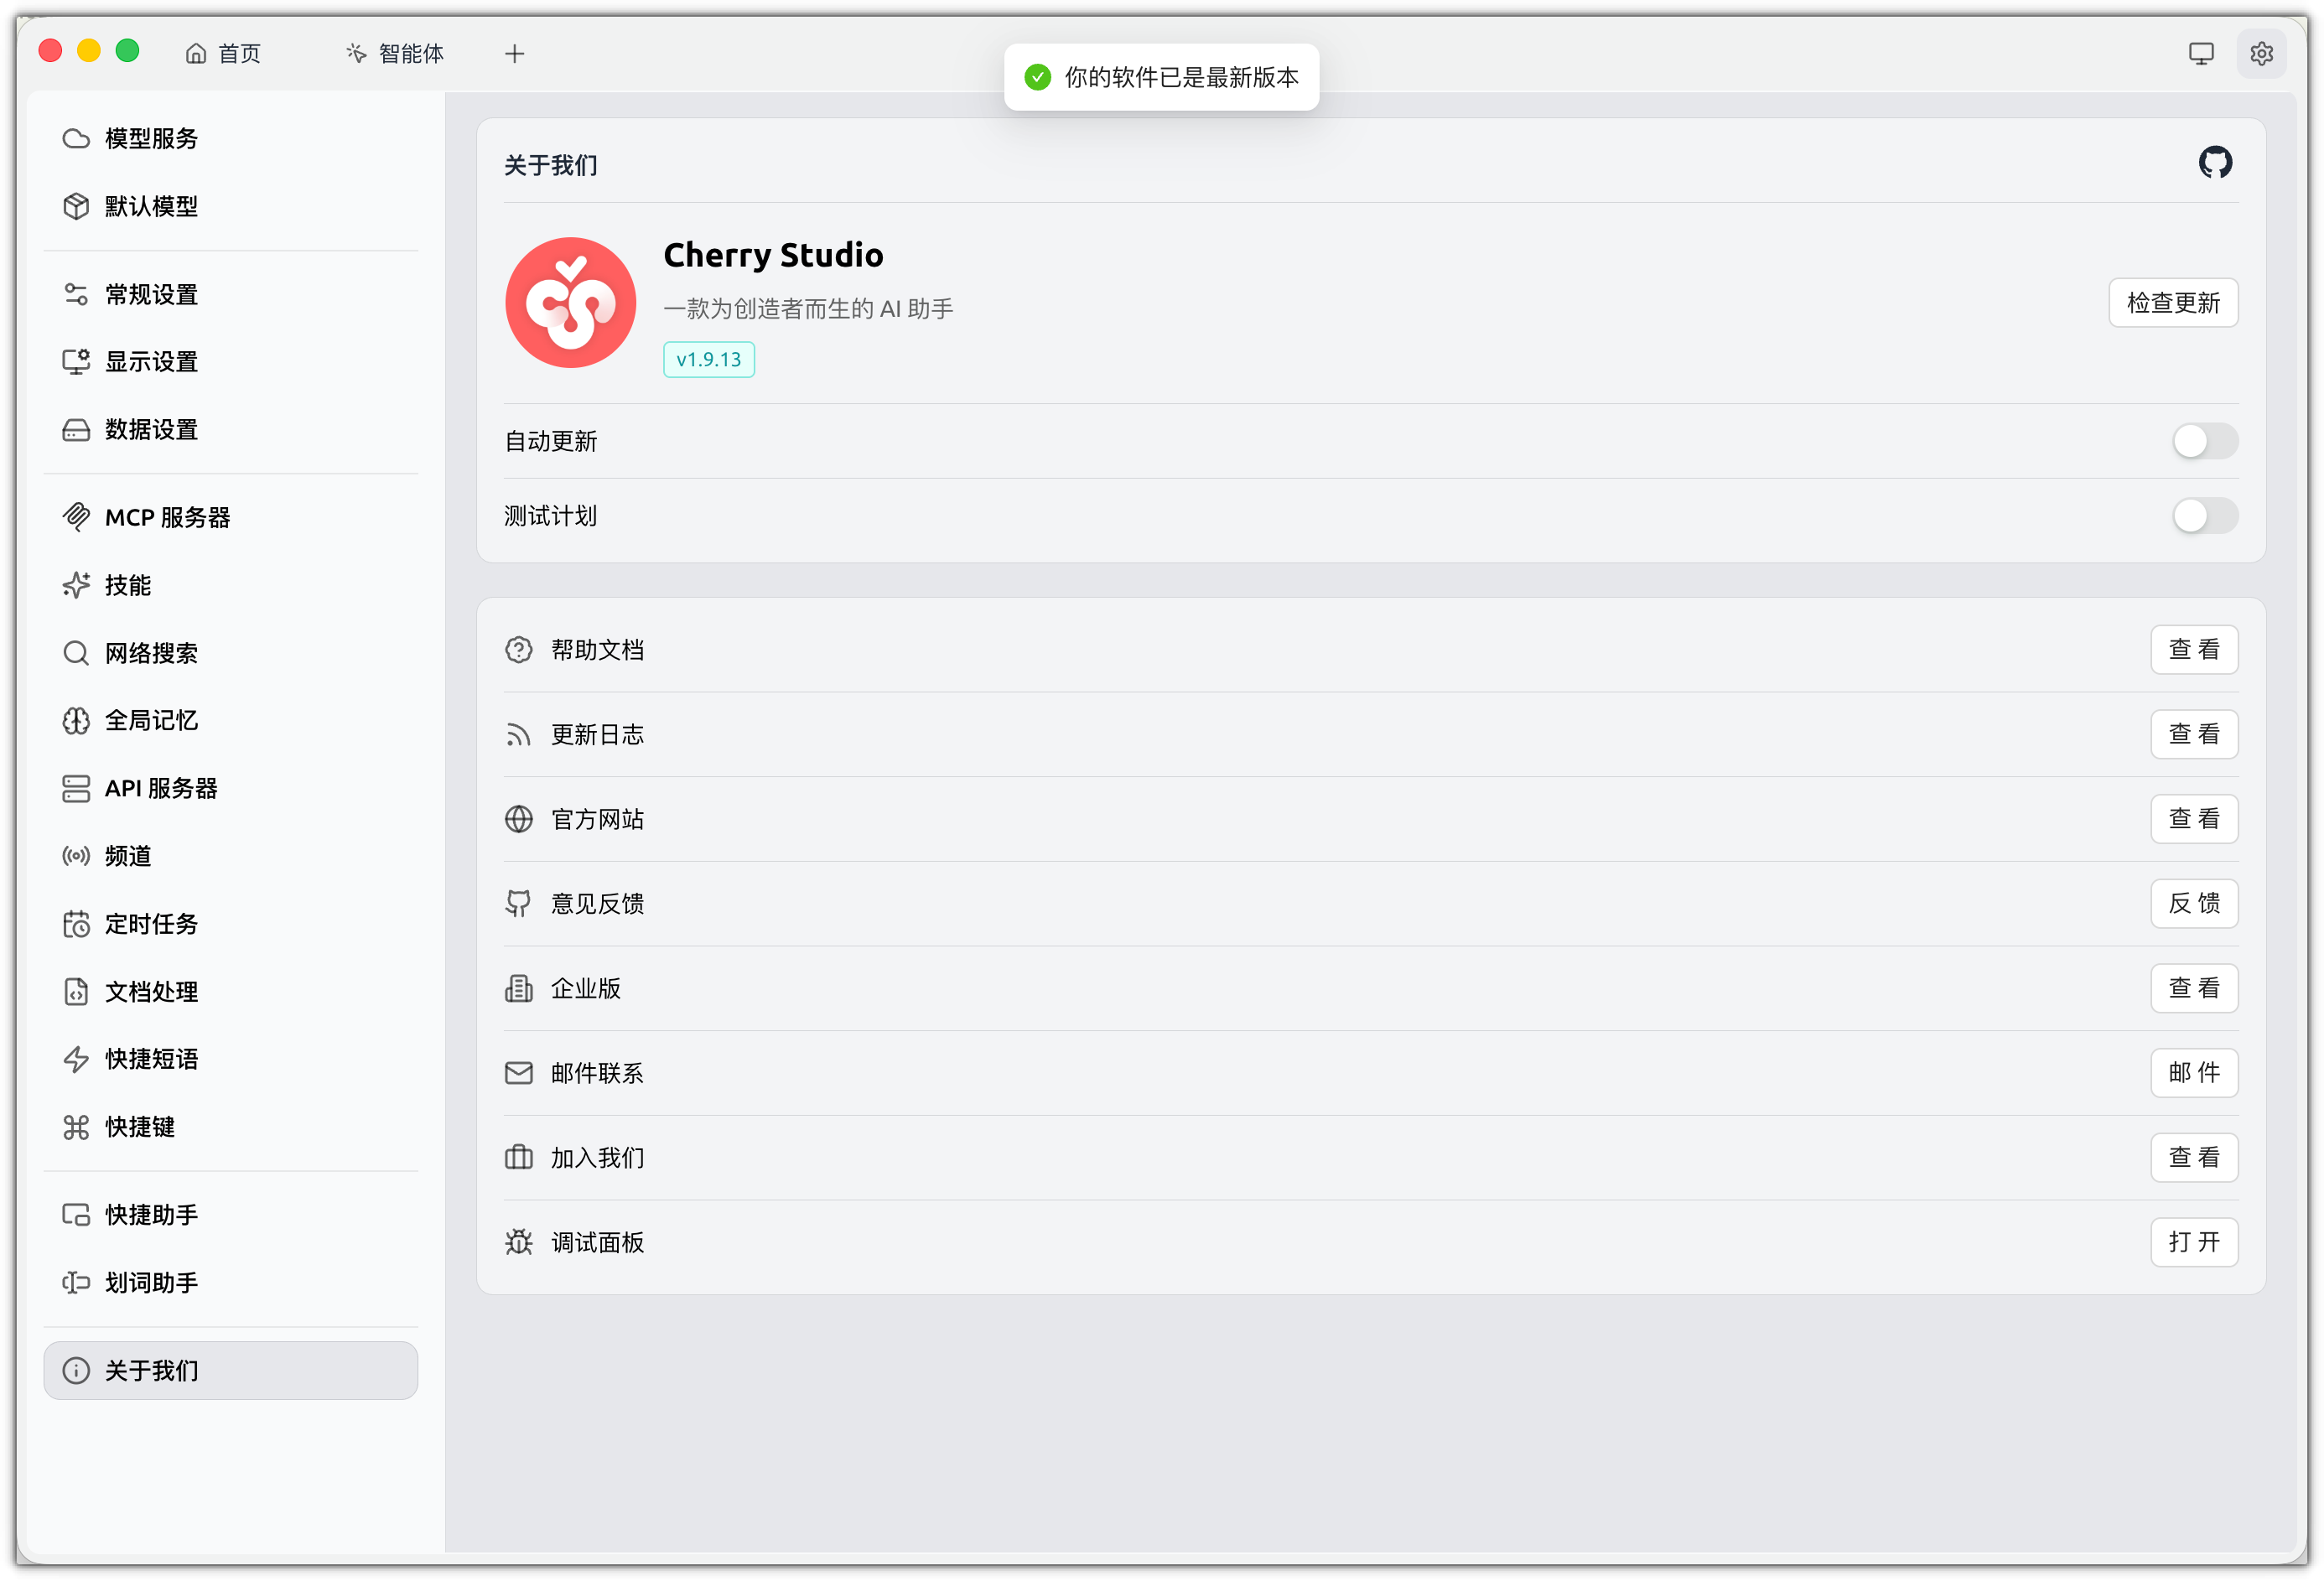Click the briefcase icon next to 加入我们
This screenshot has height=1581, width=2324.
[x=518, y=1158]
